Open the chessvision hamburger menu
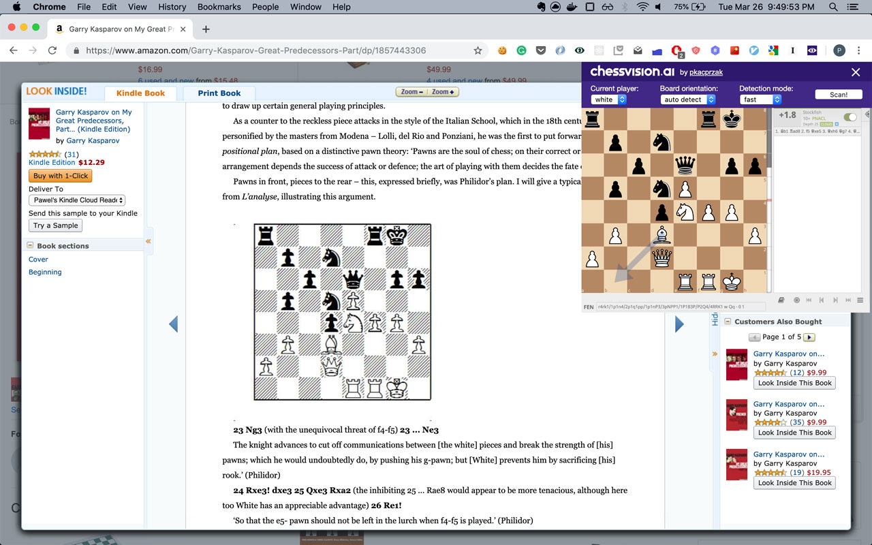 (860, 300)
